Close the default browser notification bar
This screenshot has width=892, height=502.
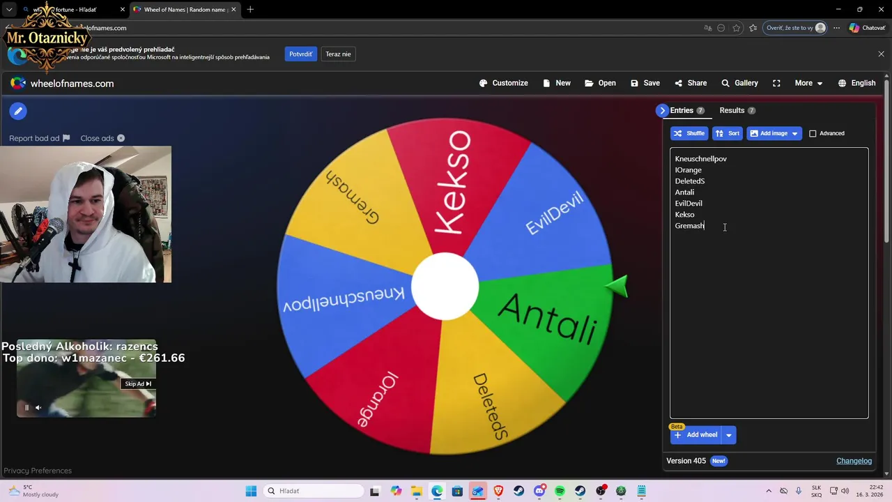pyautogui.click(x=881, y=54)
